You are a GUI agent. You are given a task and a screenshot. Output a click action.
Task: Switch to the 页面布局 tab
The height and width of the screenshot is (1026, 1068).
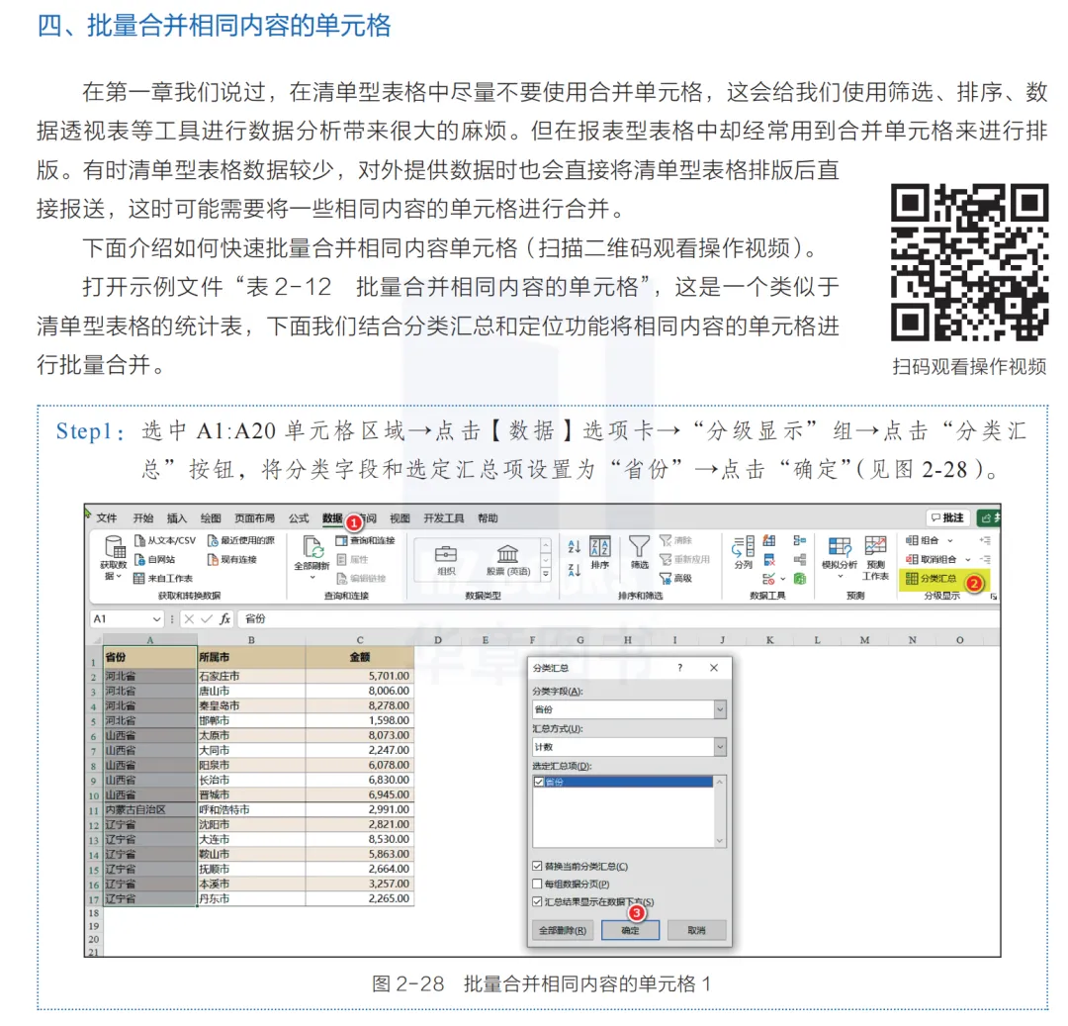pyautogui.click(x=255, y=518)
